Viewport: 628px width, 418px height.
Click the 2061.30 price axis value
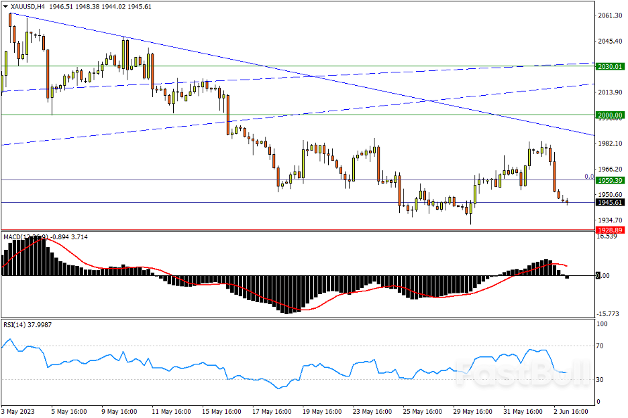pyautogui.click(x=610, y=16)
